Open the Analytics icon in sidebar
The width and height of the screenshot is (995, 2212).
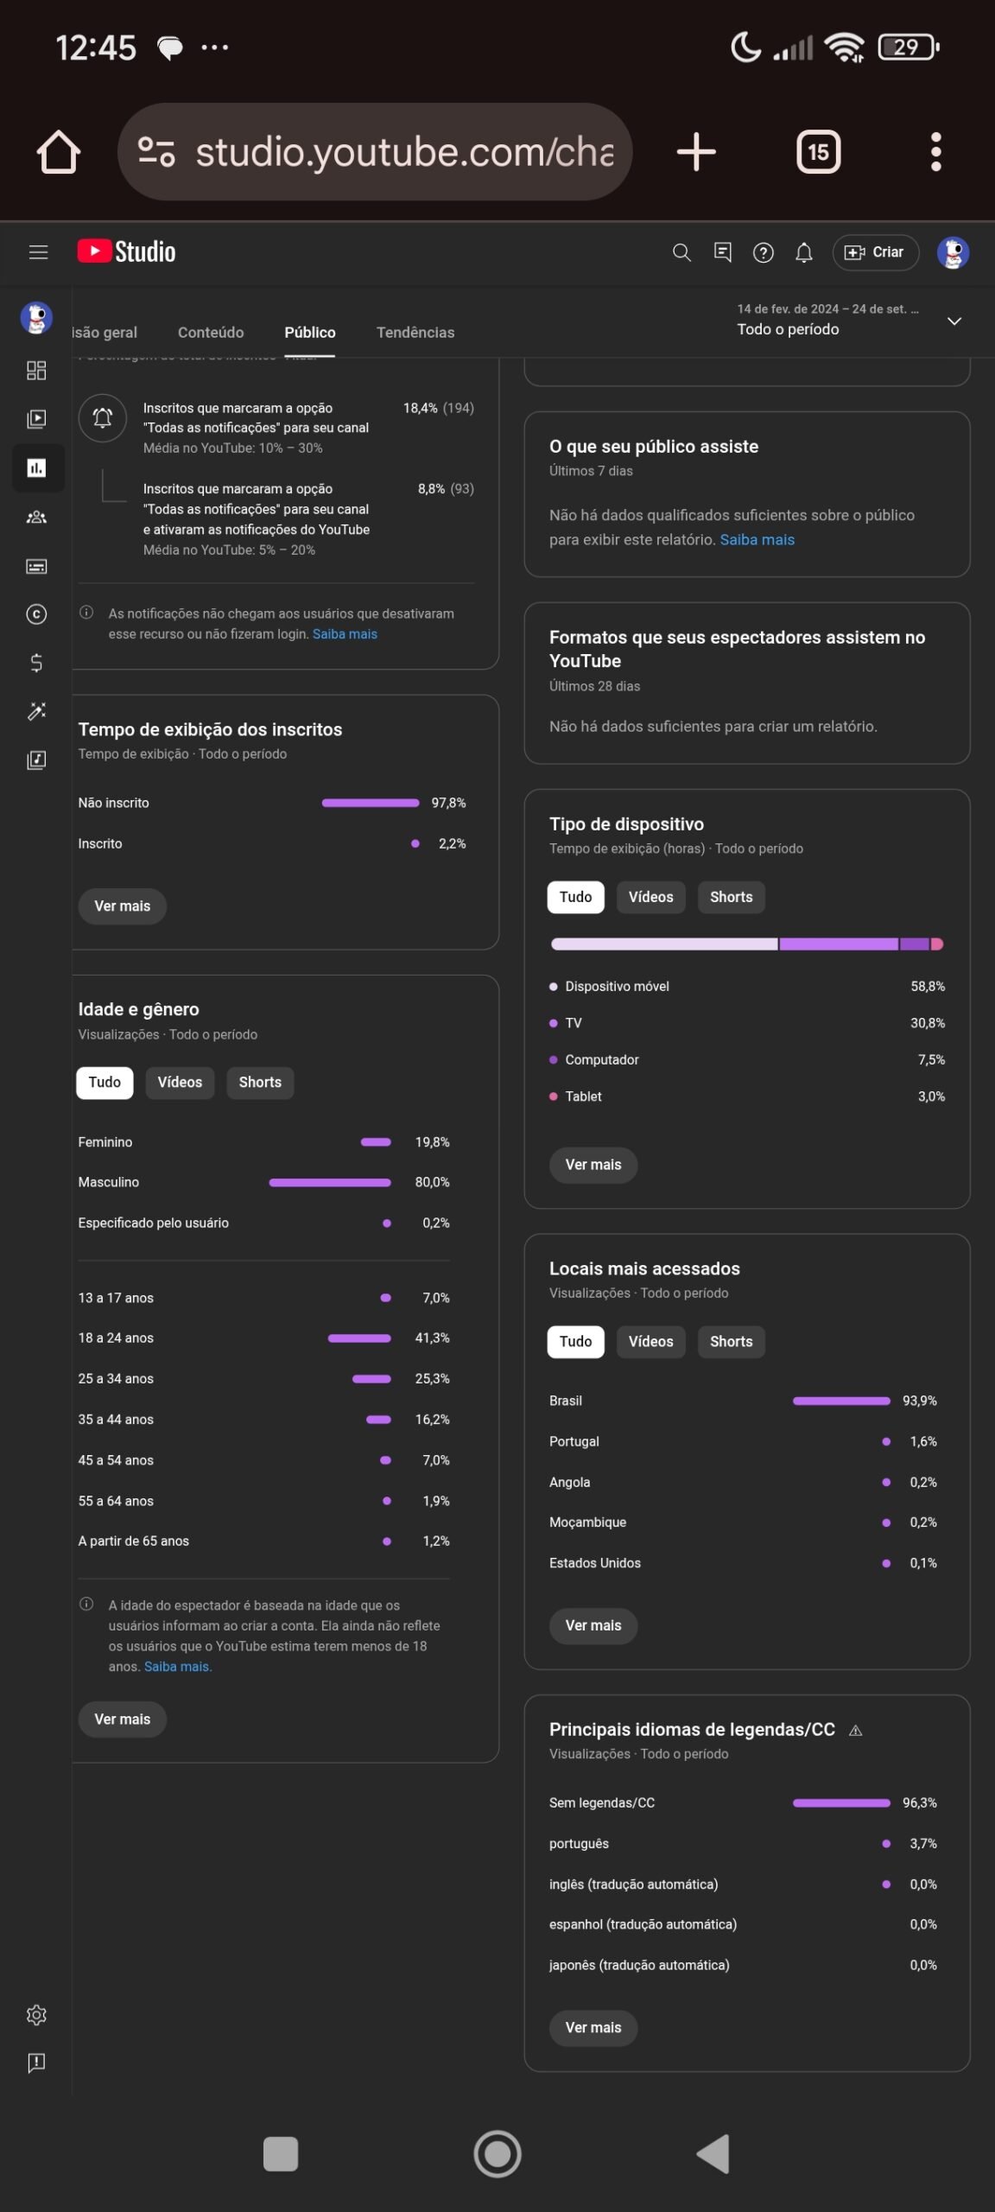coord(36,468)
